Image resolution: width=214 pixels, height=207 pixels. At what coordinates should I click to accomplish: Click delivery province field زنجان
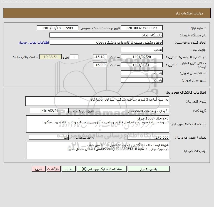pyautogui.click(x=142, y=73)
